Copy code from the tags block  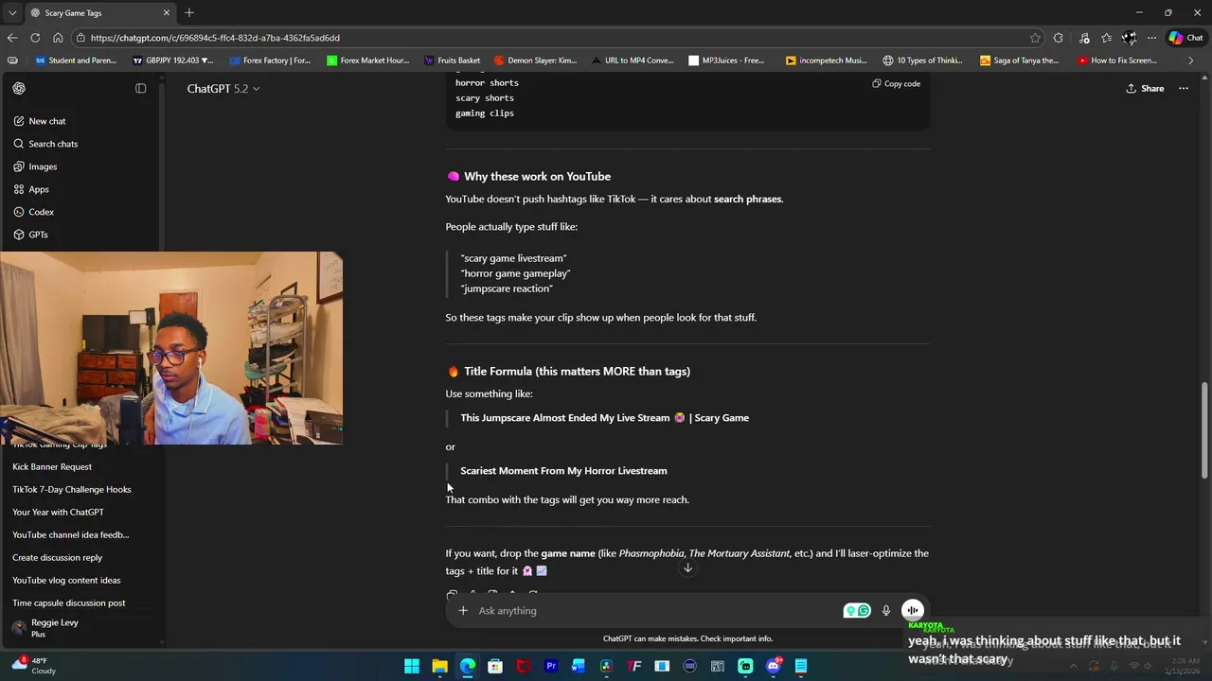[896, 83]
